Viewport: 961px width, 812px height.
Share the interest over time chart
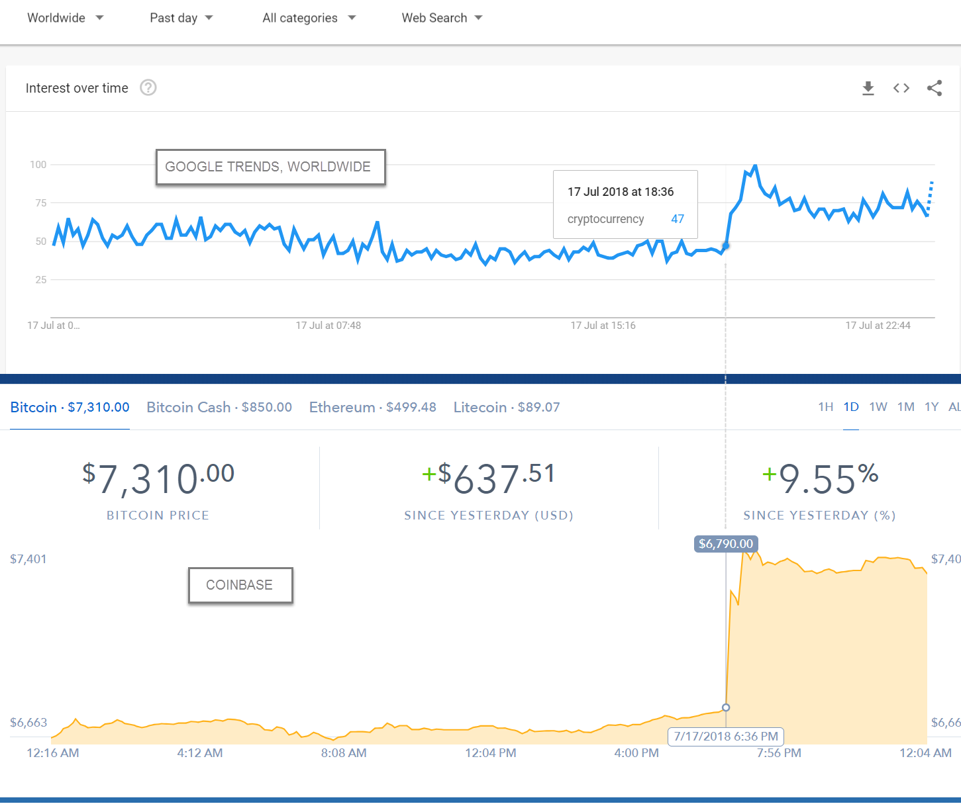tap(935, 88)
